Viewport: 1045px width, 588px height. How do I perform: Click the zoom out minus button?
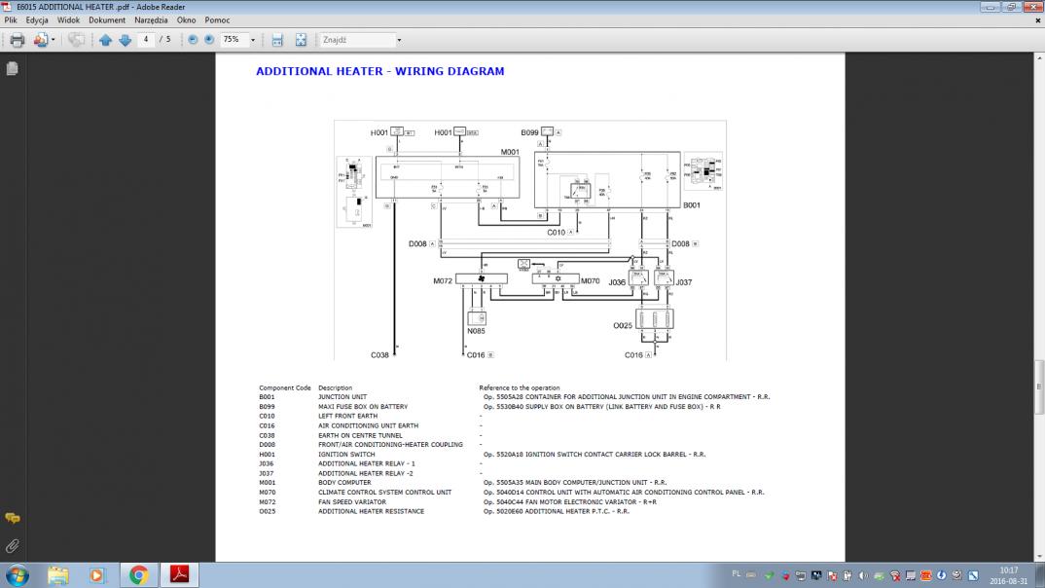193,40
